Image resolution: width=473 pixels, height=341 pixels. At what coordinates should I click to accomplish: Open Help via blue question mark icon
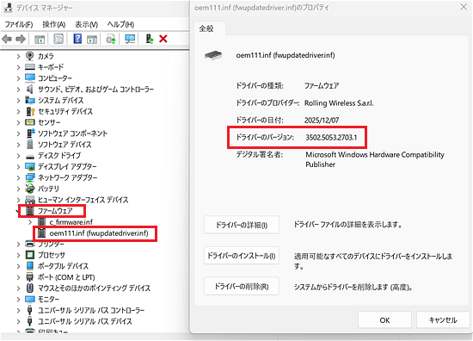(x=77, y=39)
